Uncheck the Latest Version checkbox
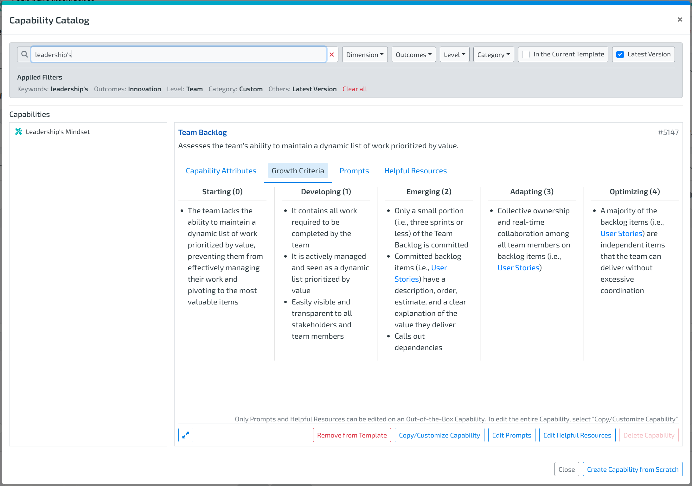Image resolution: width=692 pixels, height=486 pixels. tap(620, 54)
